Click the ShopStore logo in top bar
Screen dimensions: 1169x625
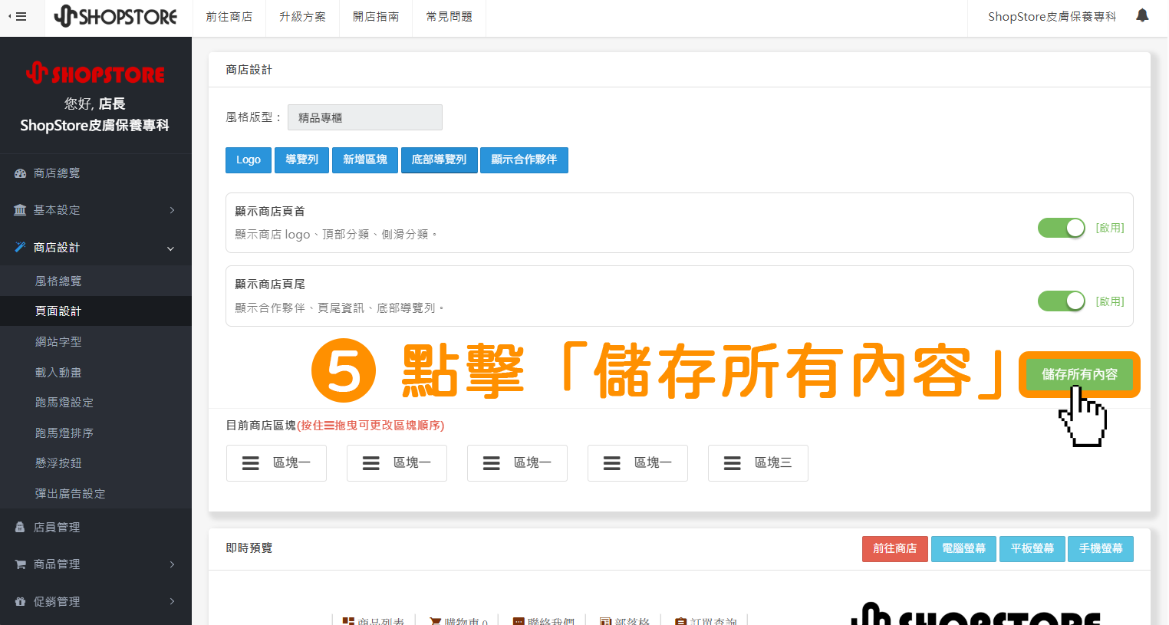click(x=116, y=16)
